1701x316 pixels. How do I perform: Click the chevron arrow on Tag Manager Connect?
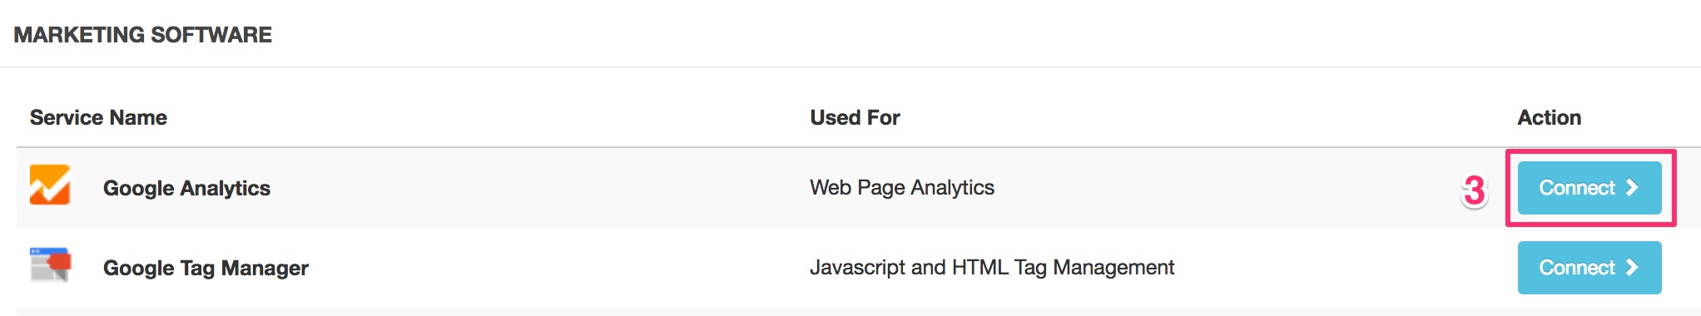click(x=1632, y=268)
